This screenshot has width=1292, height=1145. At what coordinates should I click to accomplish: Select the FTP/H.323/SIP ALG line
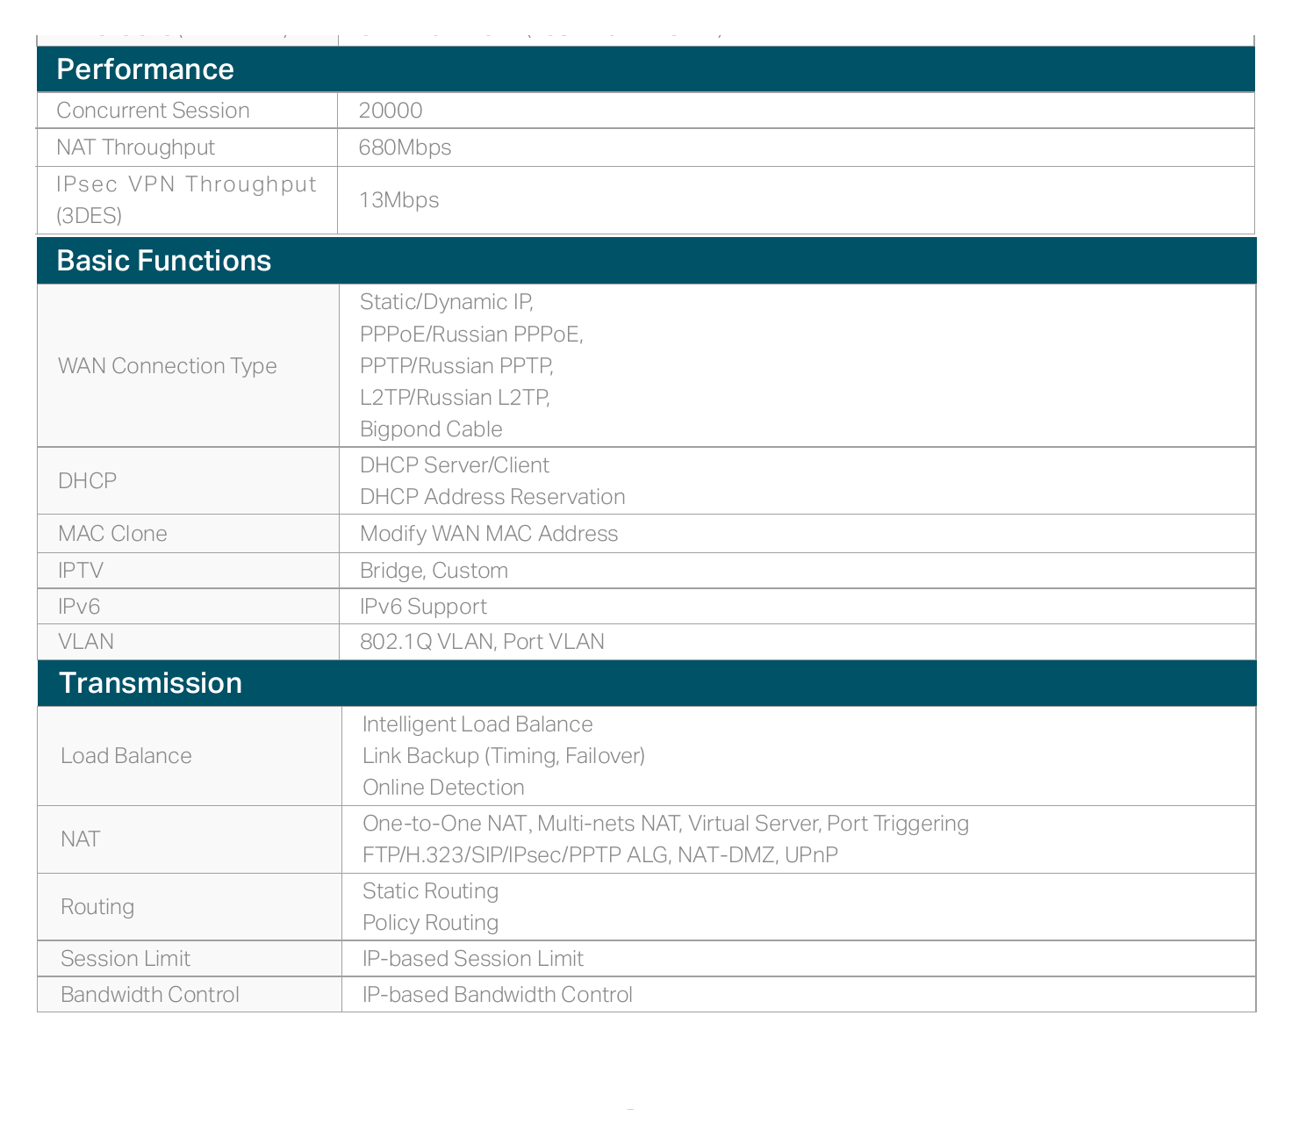click(x=600, y=855)
